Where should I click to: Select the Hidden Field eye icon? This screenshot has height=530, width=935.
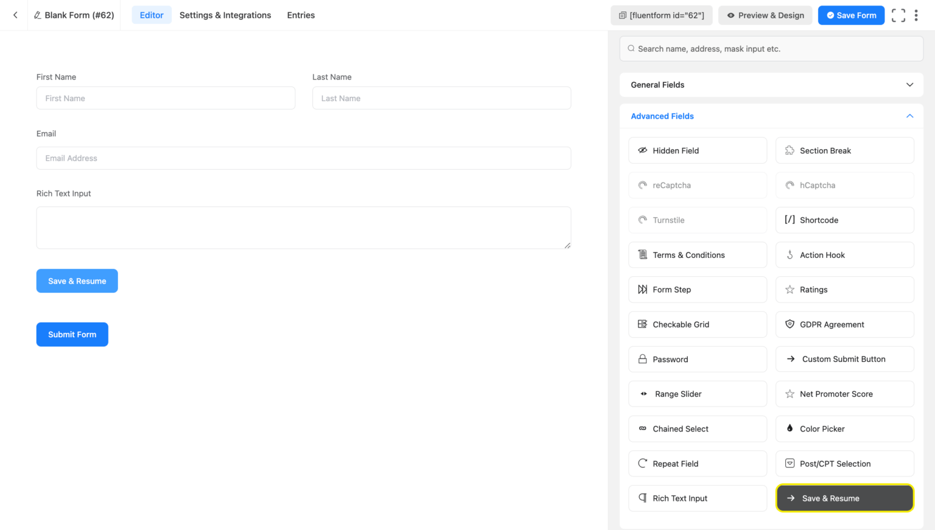[643, 150]
